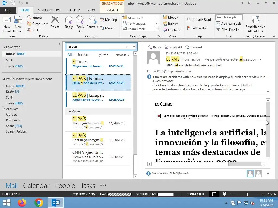Click the ribbon Reply icon
278x208 pixels.
pos(69,22)
